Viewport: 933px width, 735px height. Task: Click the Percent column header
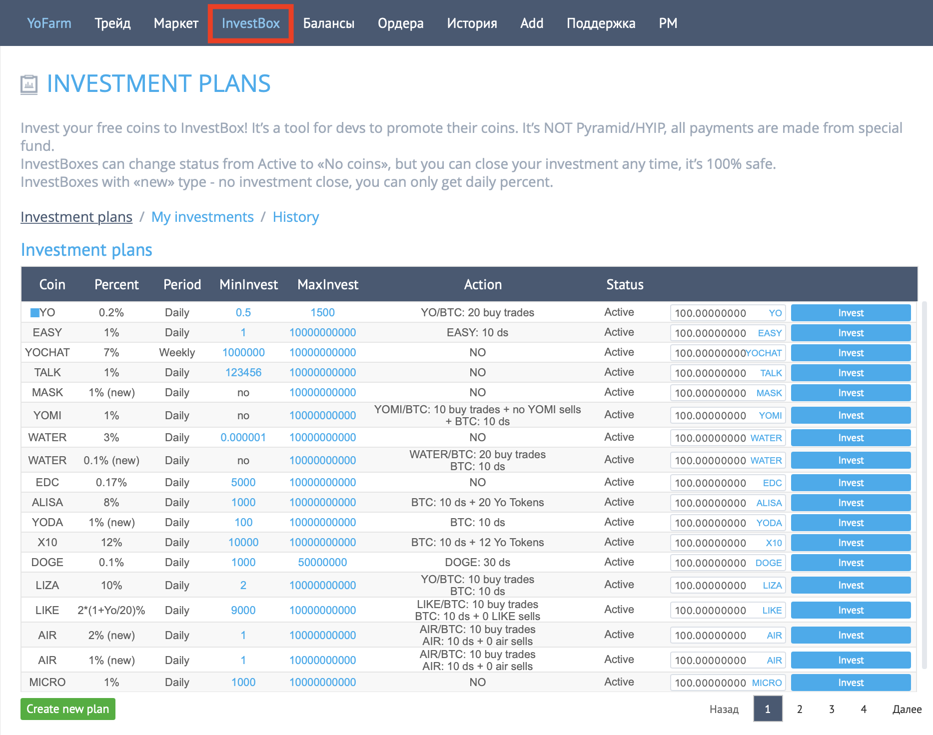pyautogui.click(x=116, y=284)
